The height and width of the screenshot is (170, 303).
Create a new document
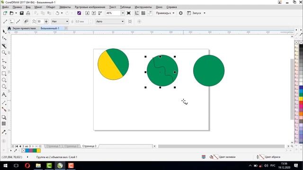coord(5,13)
